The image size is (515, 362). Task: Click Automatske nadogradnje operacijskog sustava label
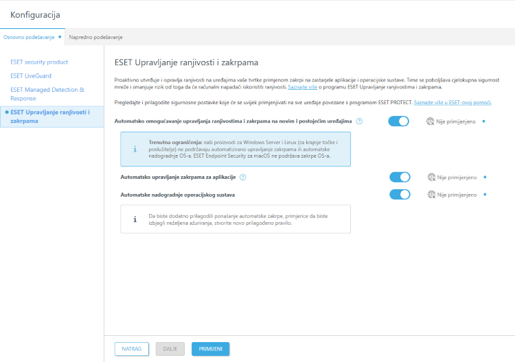[x=178, y=195]
